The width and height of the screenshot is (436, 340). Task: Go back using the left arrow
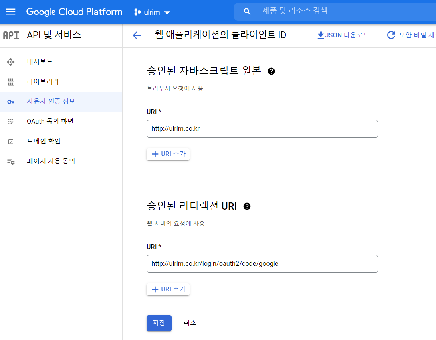(x=137, y=35)
